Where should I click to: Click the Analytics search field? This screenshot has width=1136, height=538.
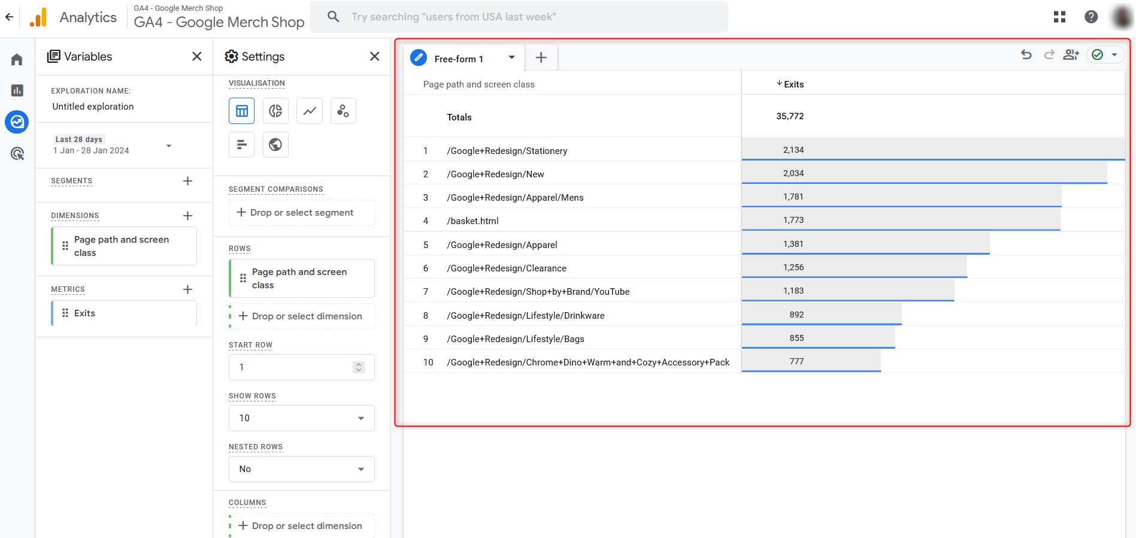pyautogui.click(x=519, y=17)
